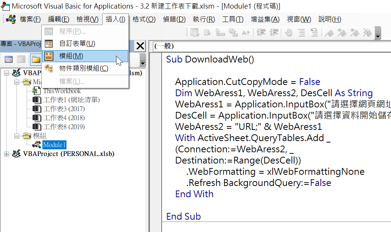Expand the VBAProject (PERSONAL.xlsb) node

6,154
